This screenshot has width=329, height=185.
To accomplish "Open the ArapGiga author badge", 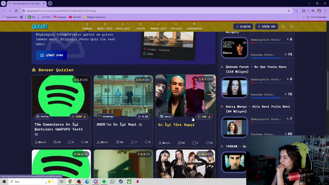I will tap(106, 116).
